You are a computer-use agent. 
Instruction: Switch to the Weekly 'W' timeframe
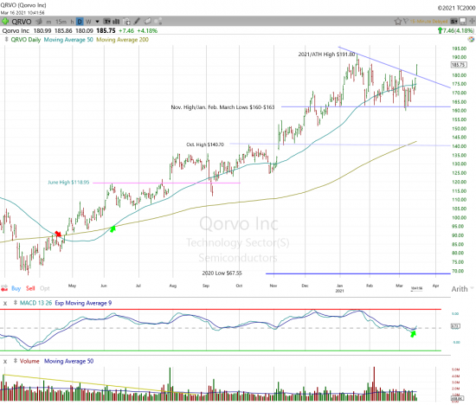tap(88, 22)
